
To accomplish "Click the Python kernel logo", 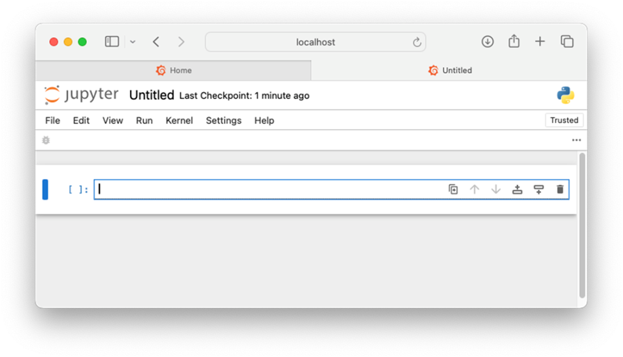I will [x=565, y=95].
